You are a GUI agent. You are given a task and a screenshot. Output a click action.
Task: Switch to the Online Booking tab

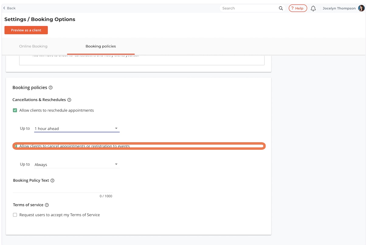coord(33,46)
